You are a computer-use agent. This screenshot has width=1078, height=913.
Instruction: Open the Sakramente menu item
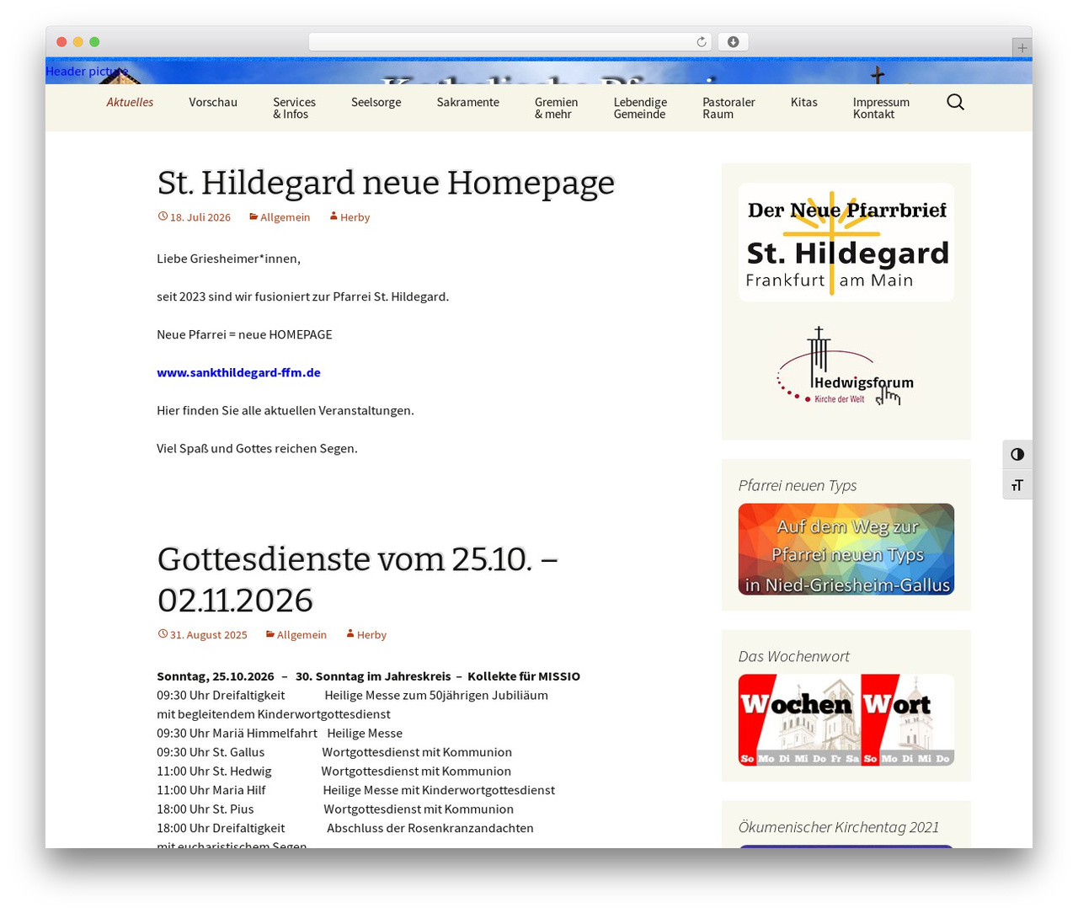pyautogui.click(x=468, y=103)
